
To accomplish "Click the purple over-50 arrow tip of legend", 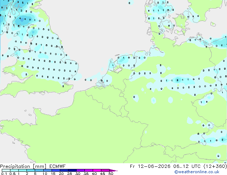I will point(113,171).
